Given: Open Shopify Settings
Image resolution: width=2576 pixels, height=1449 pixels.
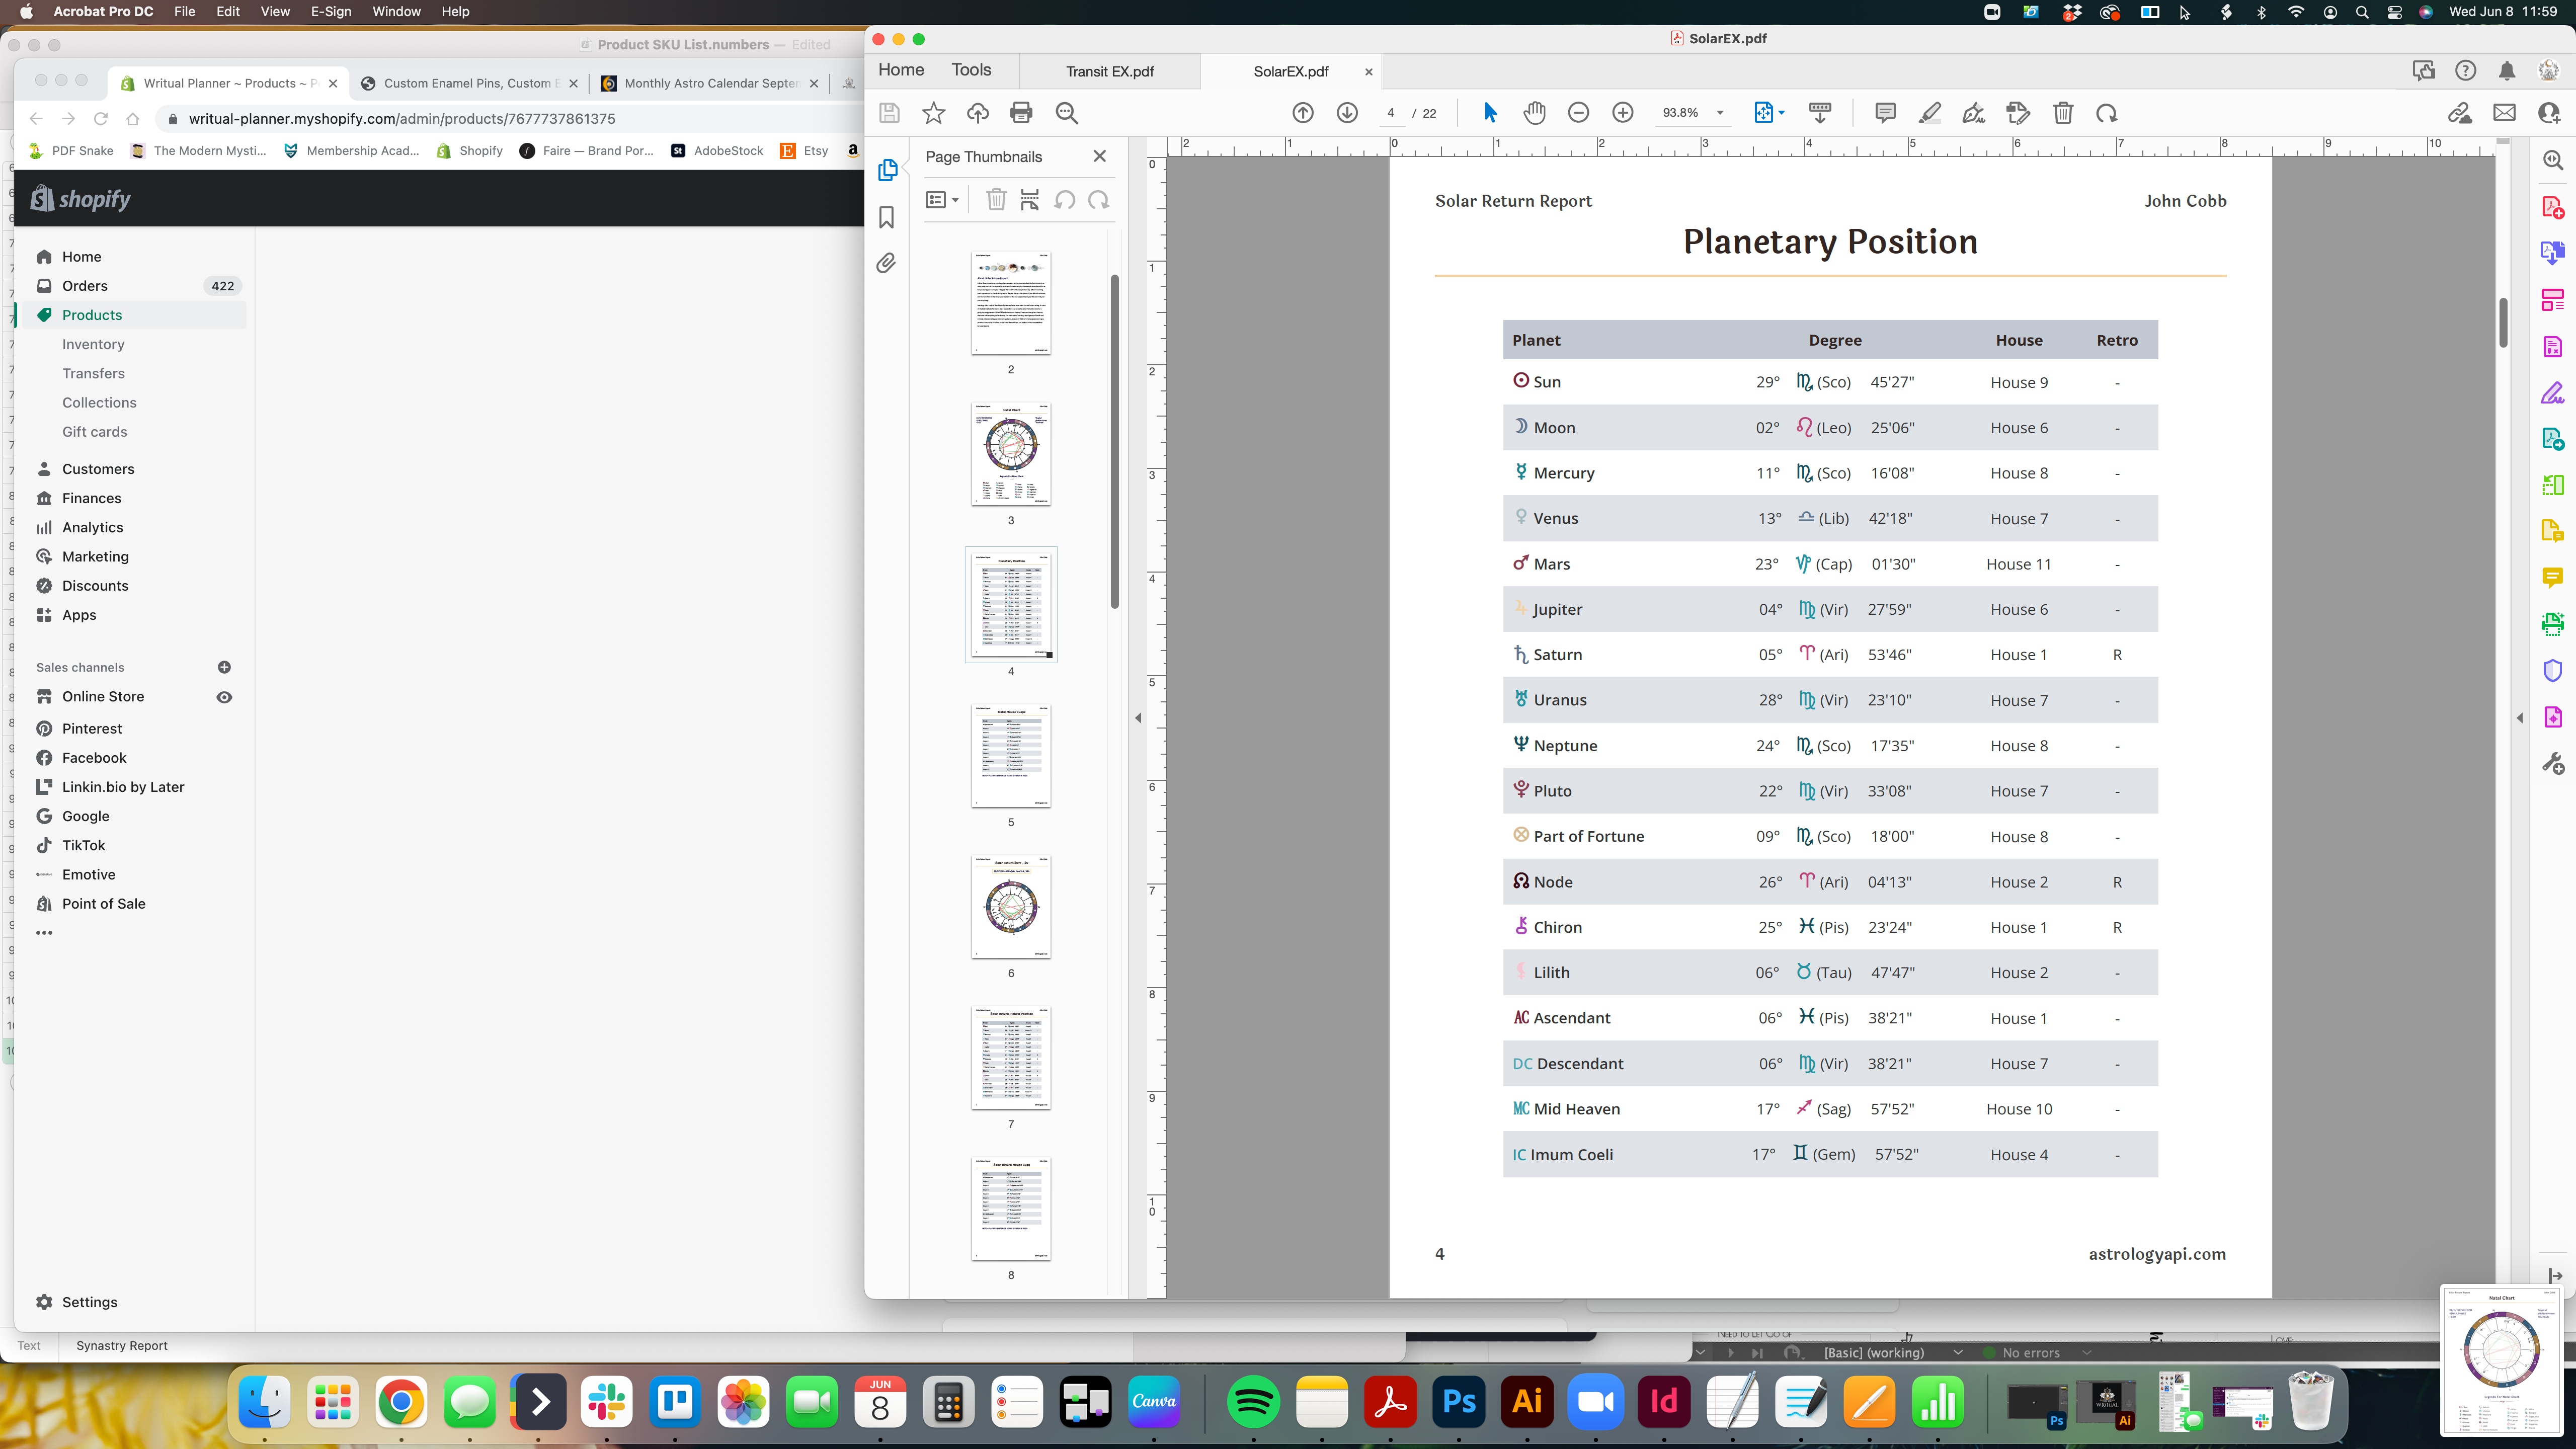Looking at the screenshot, I should coord(89,1302).
